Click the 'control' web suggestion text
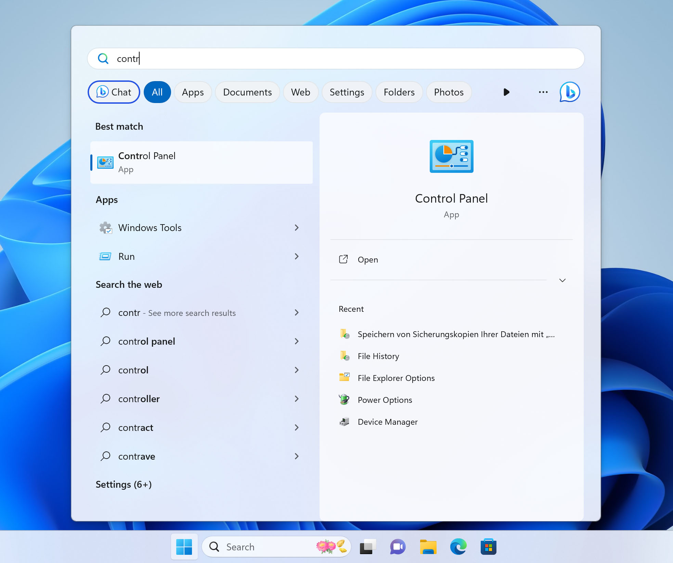The height and width of the screenshot is (563, 673). (133, 370)
